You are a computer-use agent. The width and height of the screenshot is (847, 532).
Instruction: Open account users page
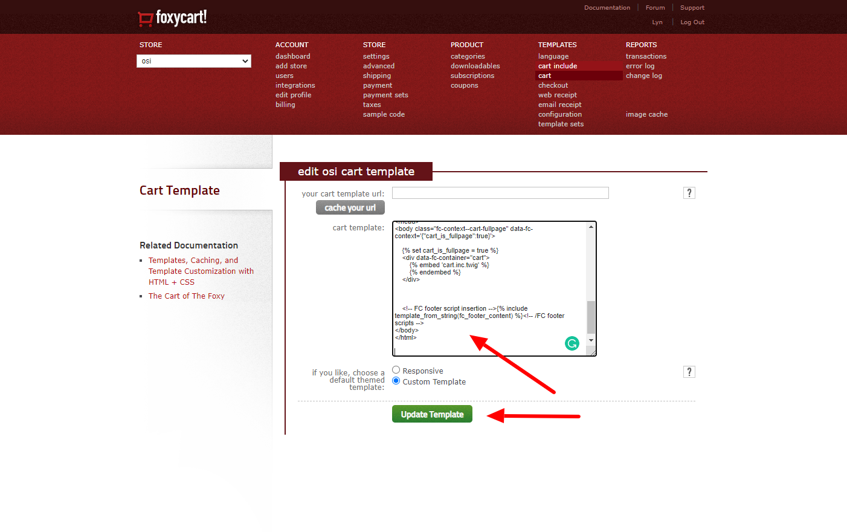pos(285,76)
